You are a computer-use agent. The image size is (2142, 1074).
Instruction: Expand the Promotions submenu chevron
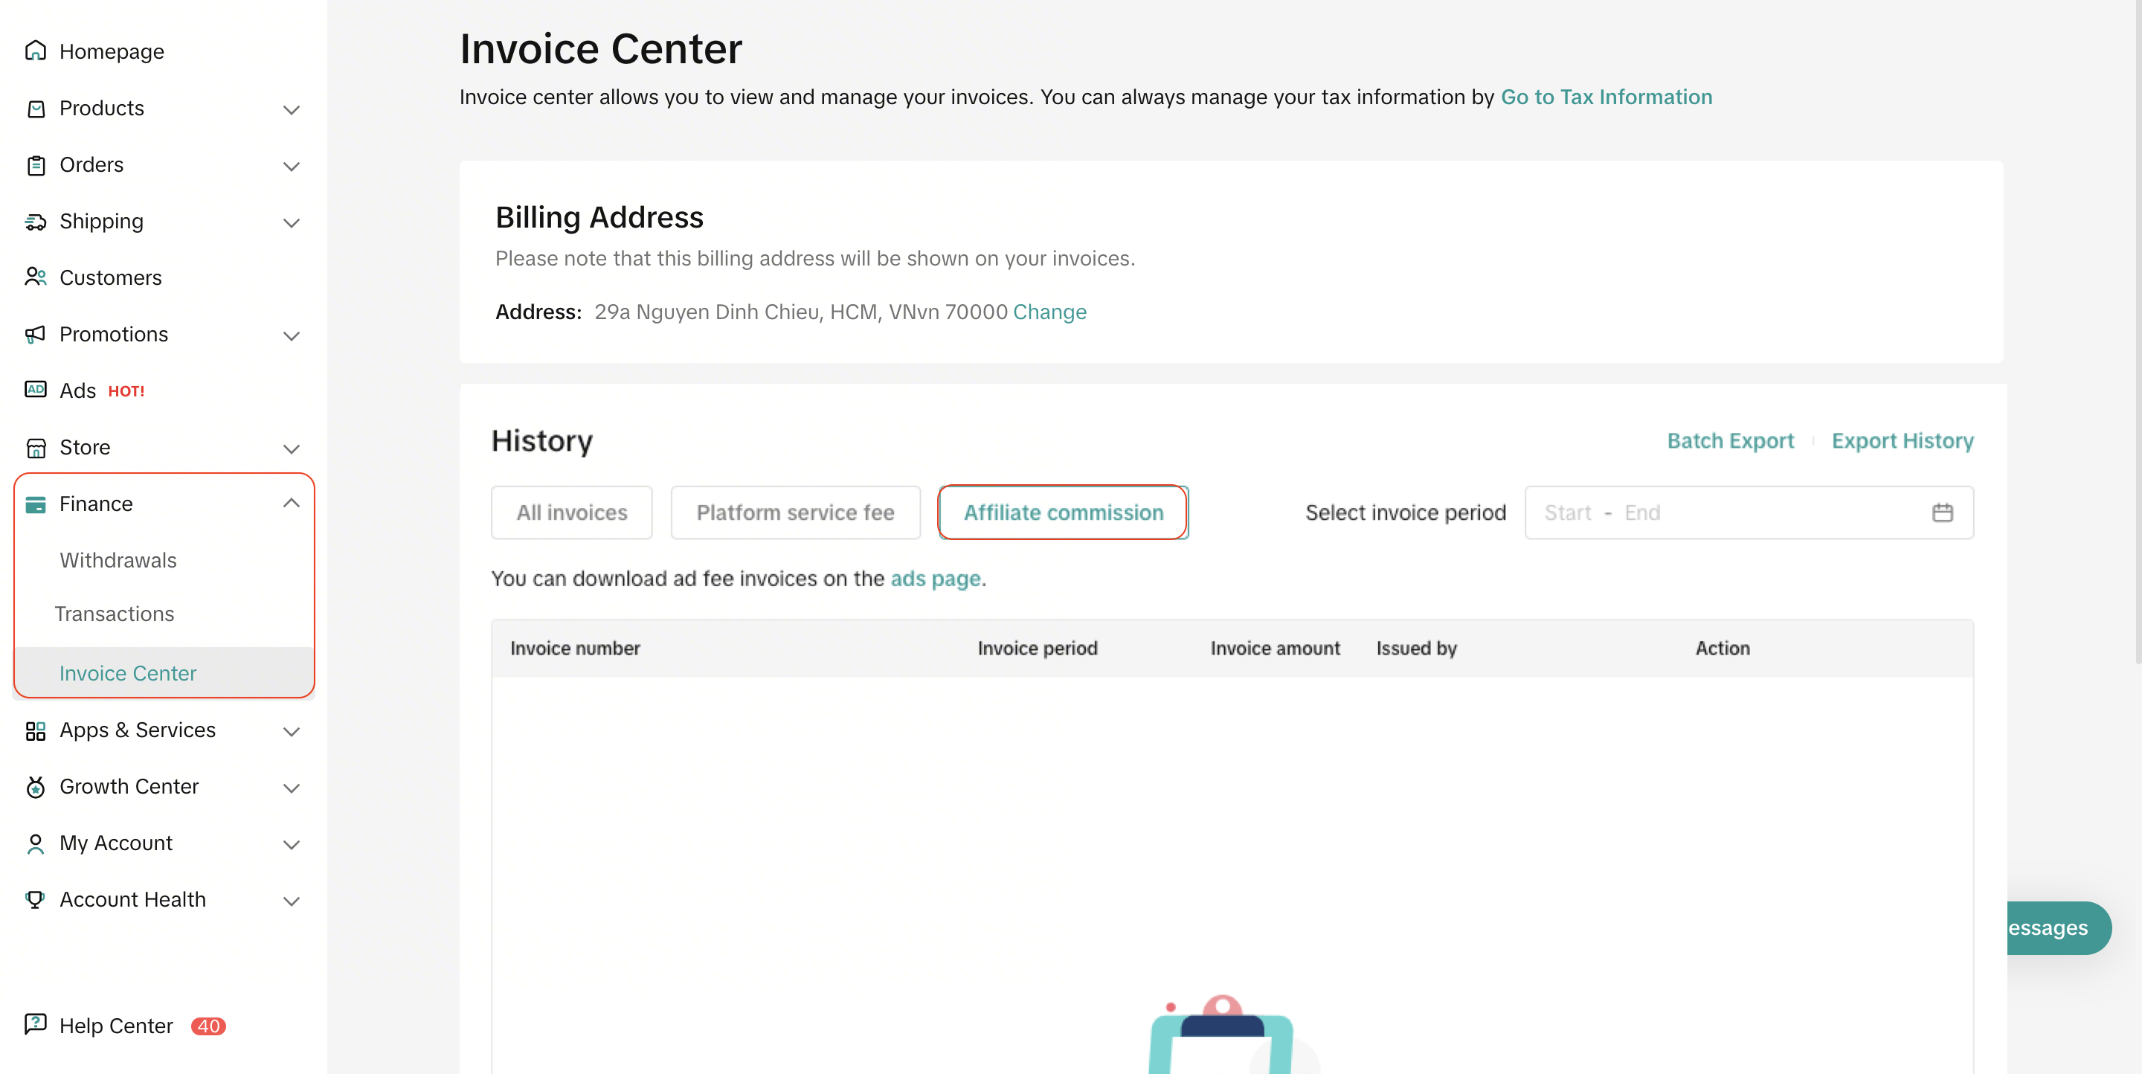coord(291,335)
